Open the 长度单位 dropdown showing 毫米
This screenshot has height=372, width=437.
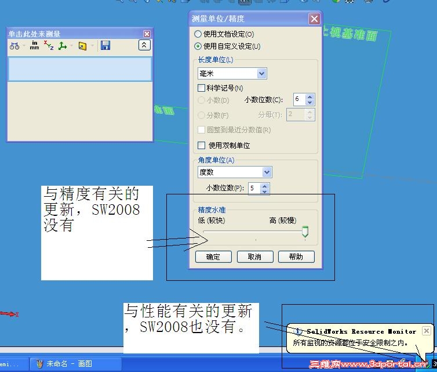[x=232, y=74]
